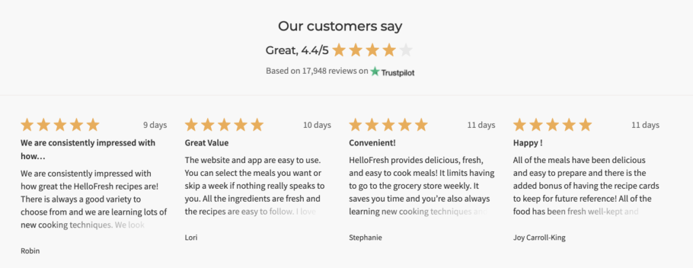Click Joy Carroll-King's five-star rating
The image size is (693, 268).
click(552, 125)
